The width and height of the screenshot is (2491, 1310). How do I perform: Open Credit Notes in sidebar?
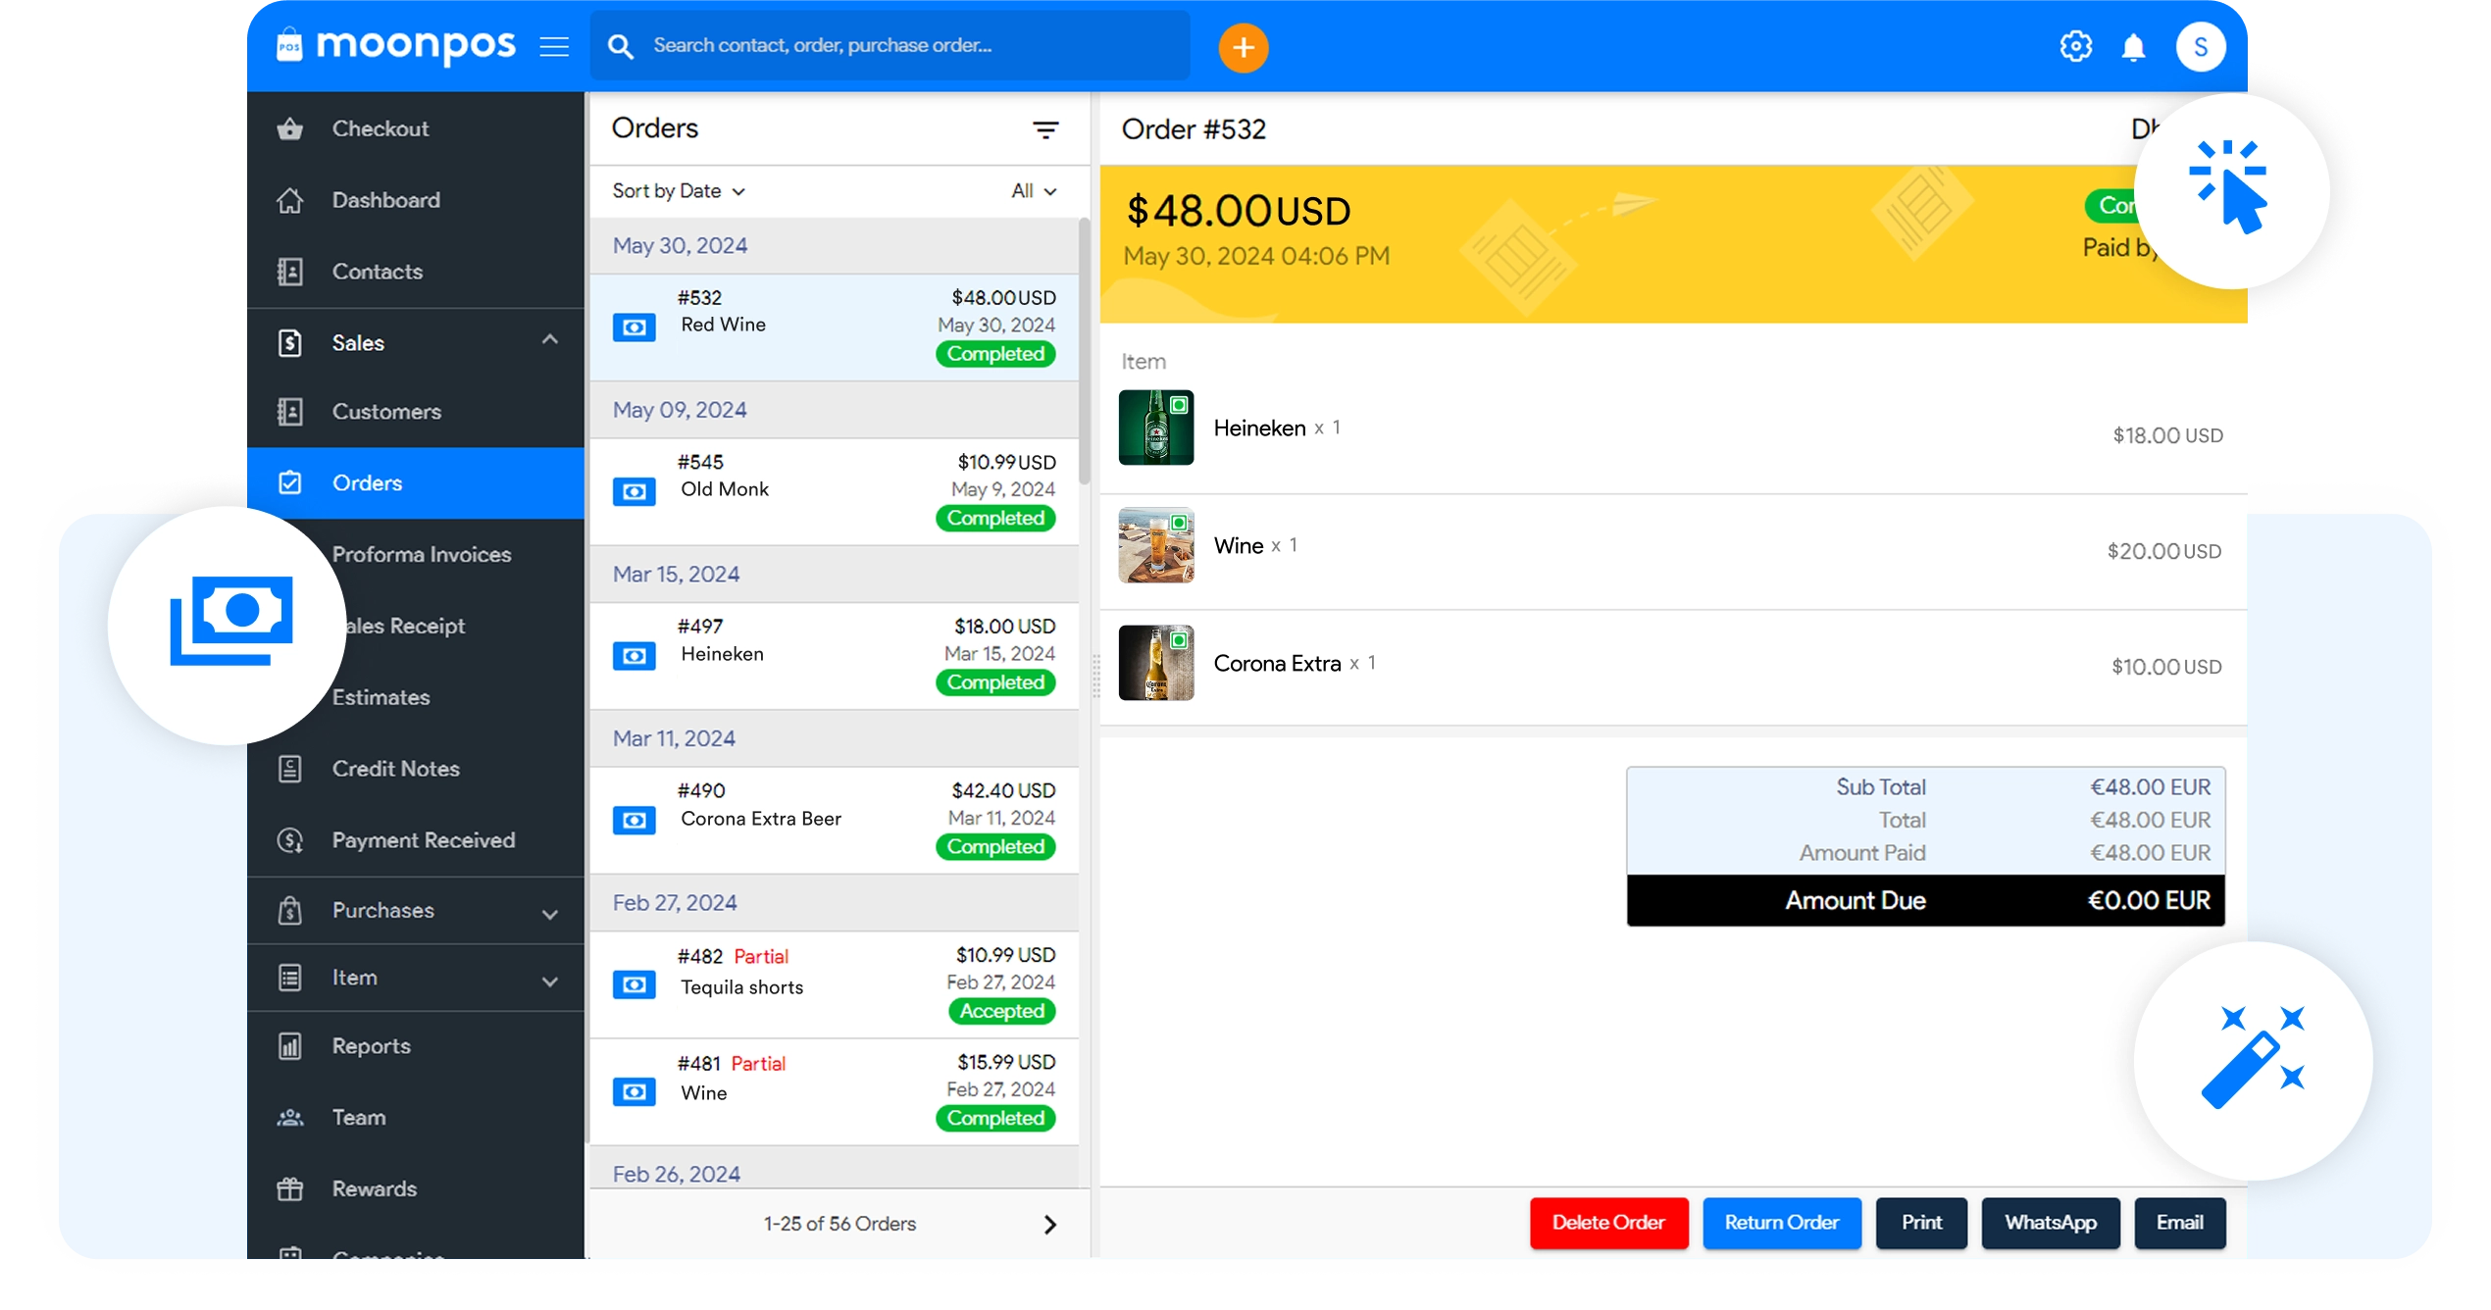coord(395,769)
